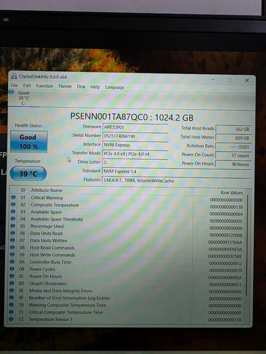Screen dimensions: 266x354
Task: Click the 39 °C temperature button
Action: click(x=28, y=173)
